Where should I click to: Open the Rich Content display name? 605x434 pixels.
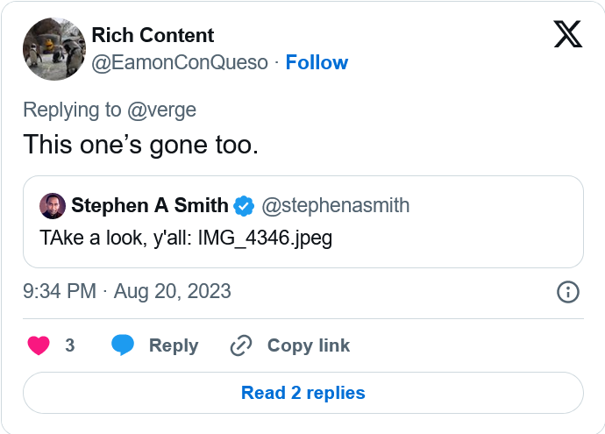click(153, 36)
